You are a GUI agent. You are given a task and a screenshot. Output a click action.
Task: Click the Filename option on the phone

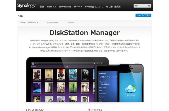102,97
